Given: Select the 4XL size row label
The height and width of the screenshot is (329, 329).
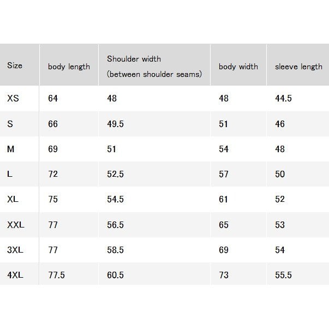Looking at the screenshot, I should click(15, 275).
